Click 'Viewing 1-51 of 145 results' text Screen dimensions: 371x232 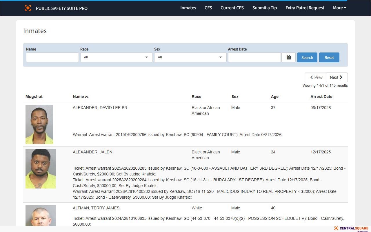[x=325, y=86]
